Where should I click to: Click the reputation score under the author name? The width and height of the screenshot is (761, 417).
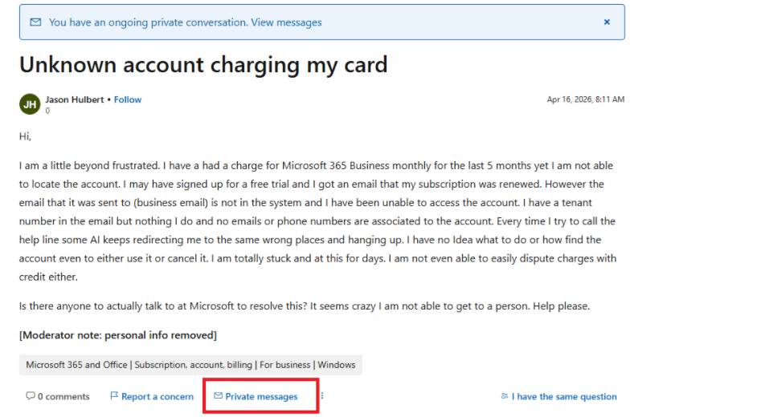[x=47, y=111]
